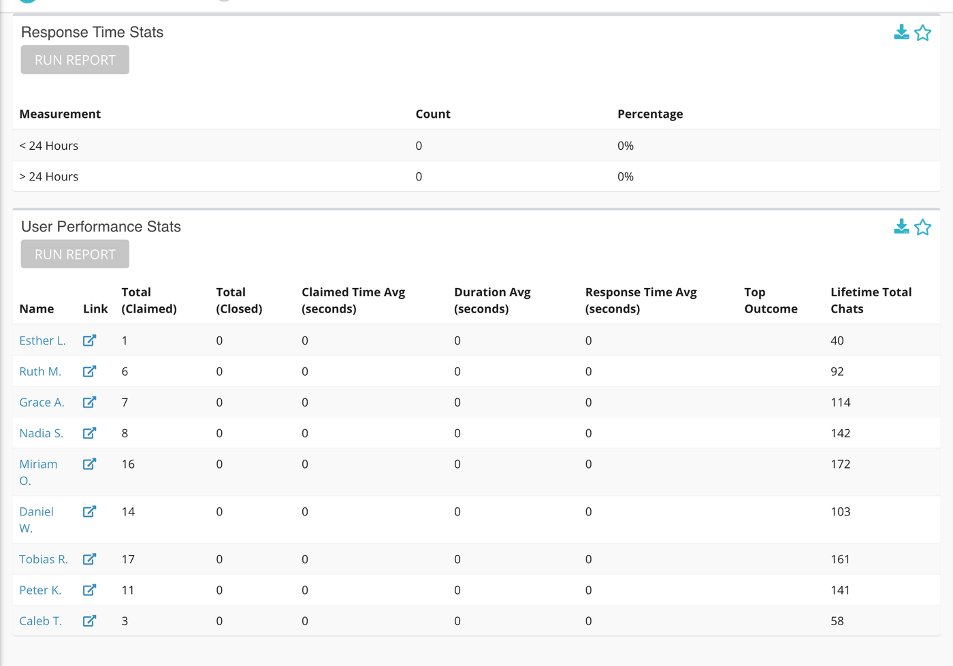This screenshot has width=953, height=666.
Task: Click the User Performance Stats heading
Action: (101, 227)
